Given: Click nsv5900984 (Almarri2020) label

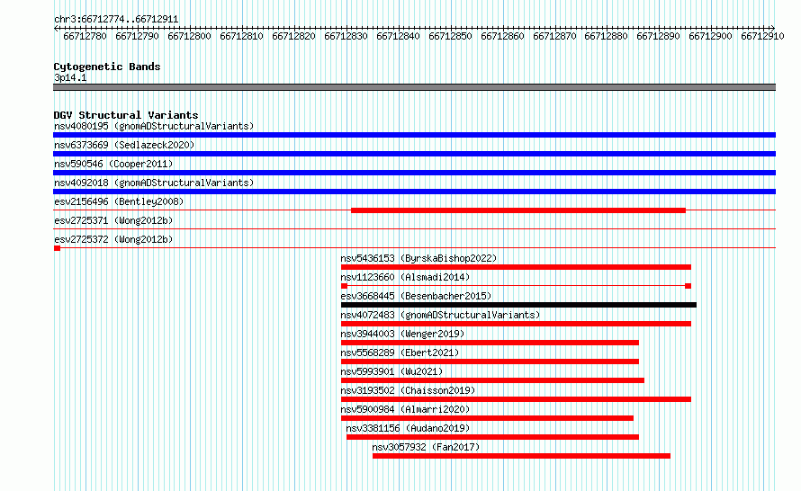Looking at the screenshot, I should tap(405, 409).
